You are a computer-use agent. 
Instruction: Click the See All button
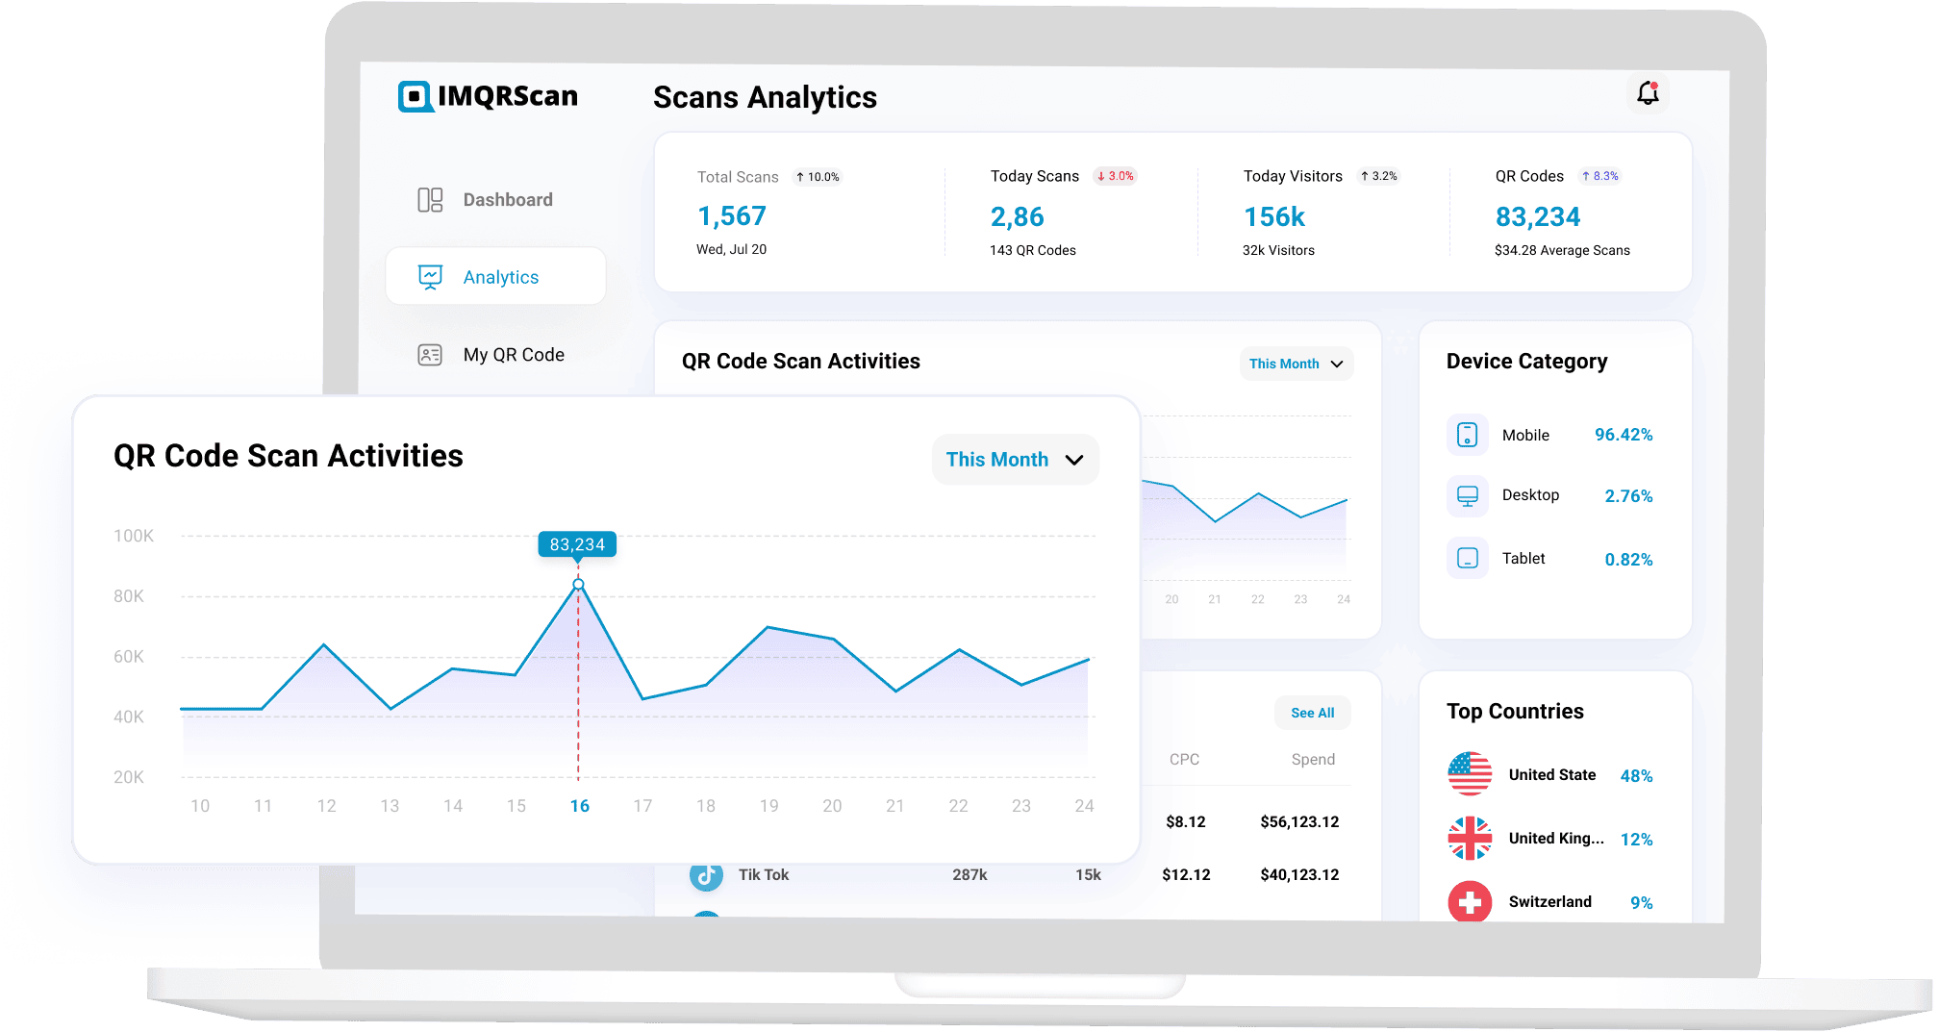[1312, 713]
